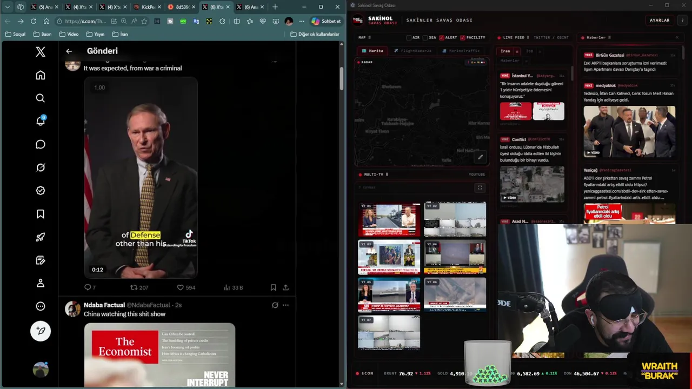This screenshot has height=389, width=692.
Task: Ask Grok about Ndaba Factual post
Action: (275, 305)
